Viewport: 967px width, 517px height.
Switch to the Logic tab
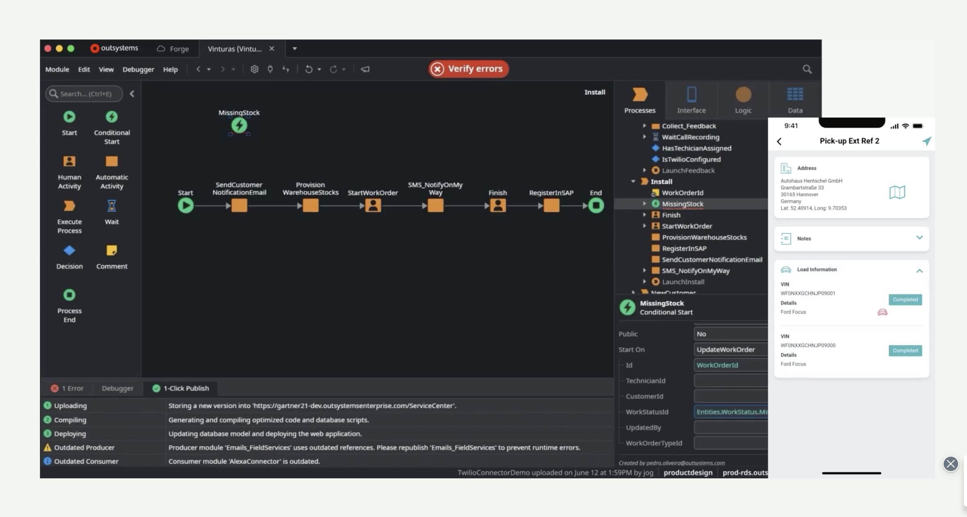coord(743,100)
